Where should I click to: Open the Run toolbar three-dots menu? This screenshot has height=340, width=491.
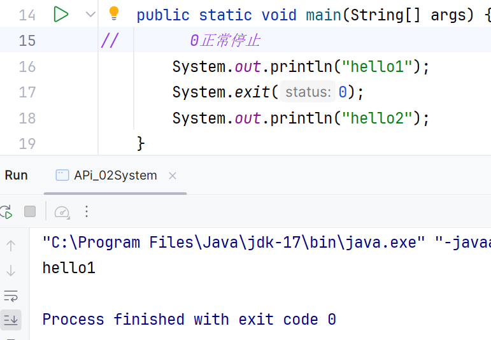point(87,211)
